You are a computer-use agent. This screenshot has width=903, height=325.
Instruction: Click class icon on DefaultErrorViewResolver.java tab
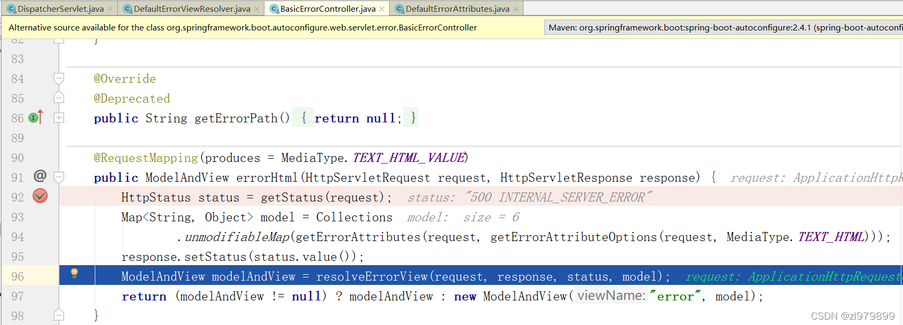coord(128,9)
